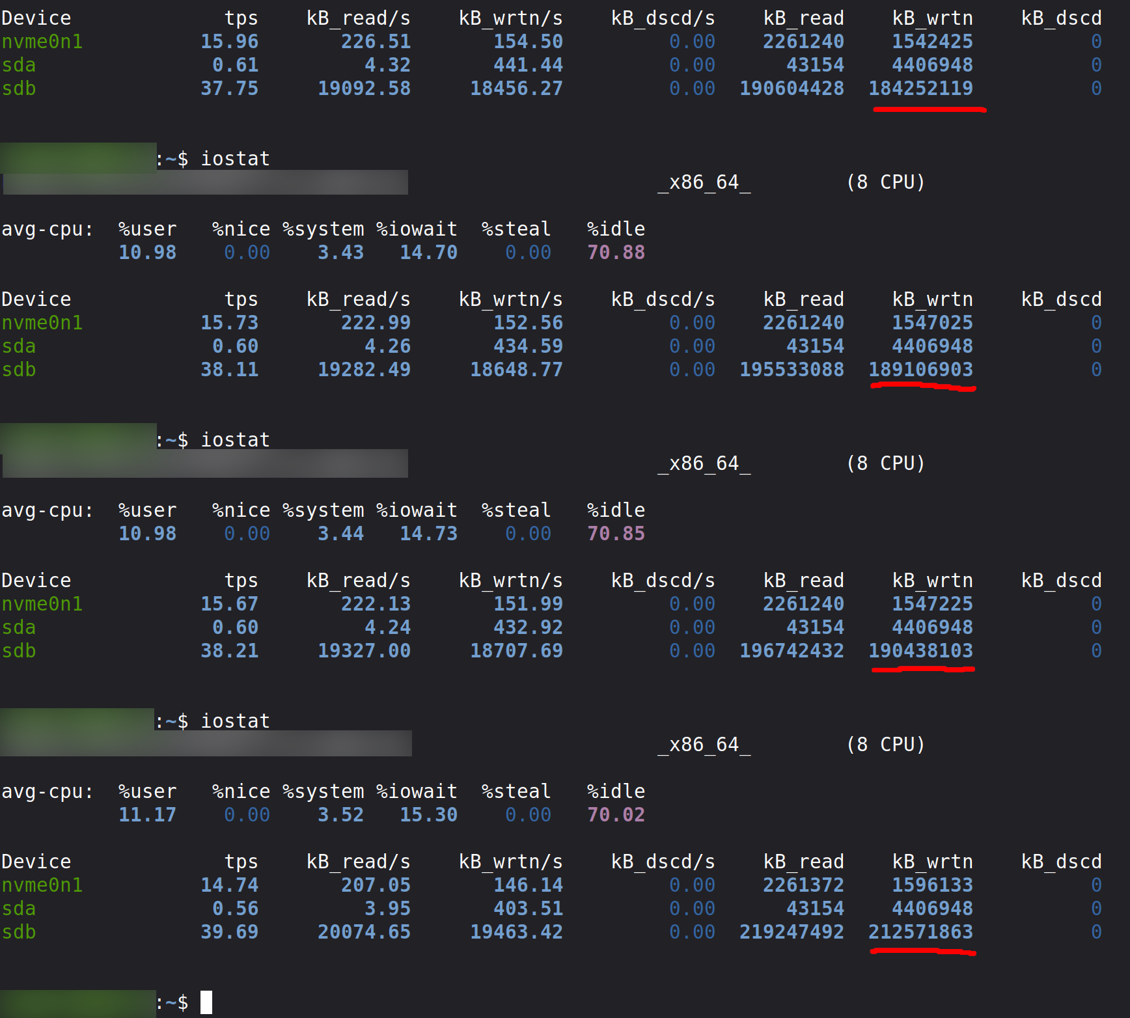Select the sda kB_wrtn/s value 434.59
This screenshot has width=1130, height=1018.
(528, 346)
